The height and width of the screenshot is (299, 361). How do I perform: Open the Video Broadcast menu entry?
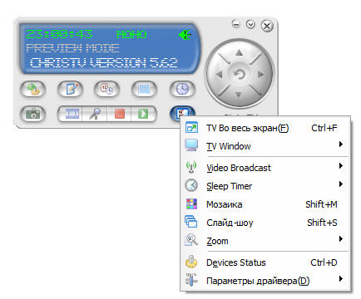[x=265, y=168]
